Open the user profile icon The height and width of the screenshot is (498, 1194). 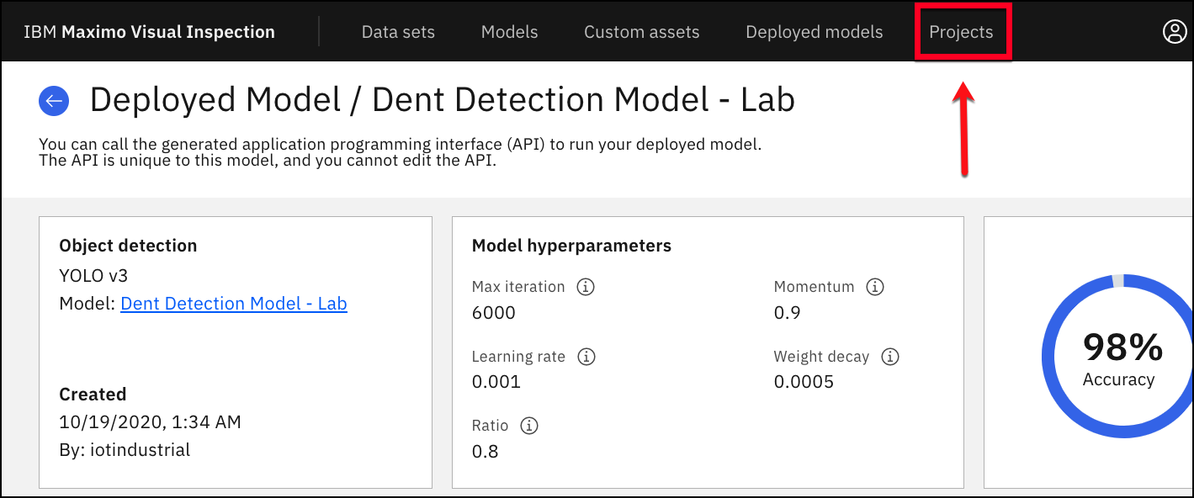(1174, 32)
